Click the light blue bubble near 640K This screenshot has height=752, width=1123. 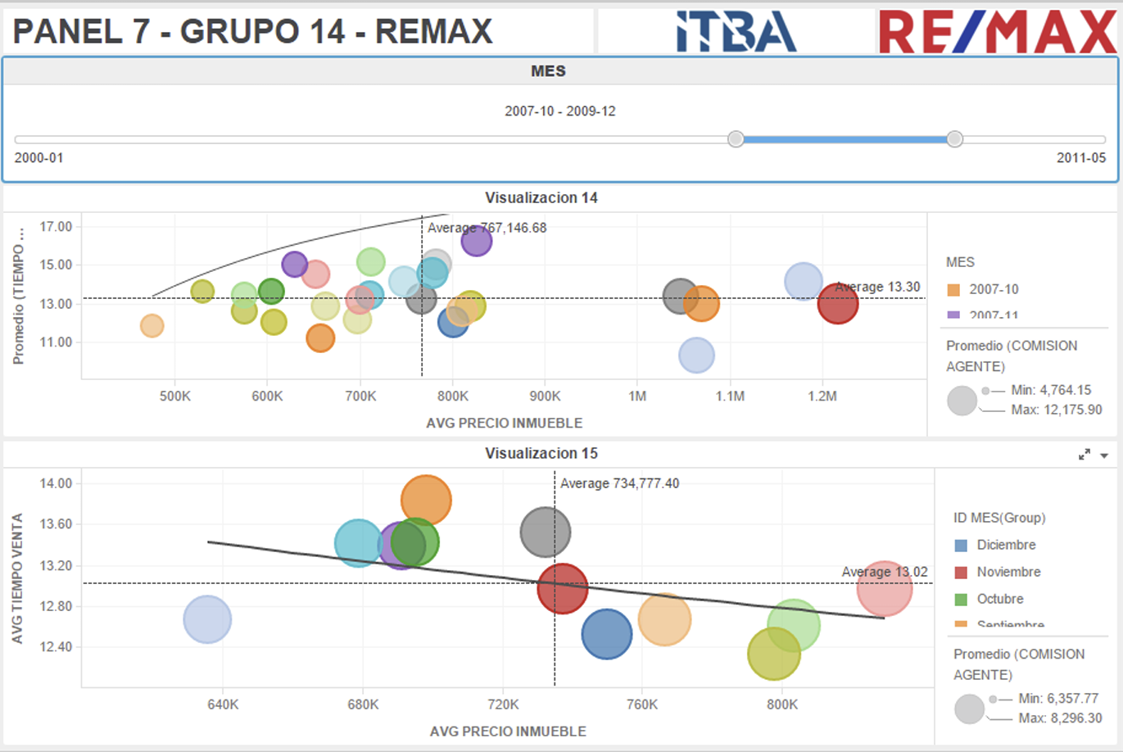tap(207, 619)
